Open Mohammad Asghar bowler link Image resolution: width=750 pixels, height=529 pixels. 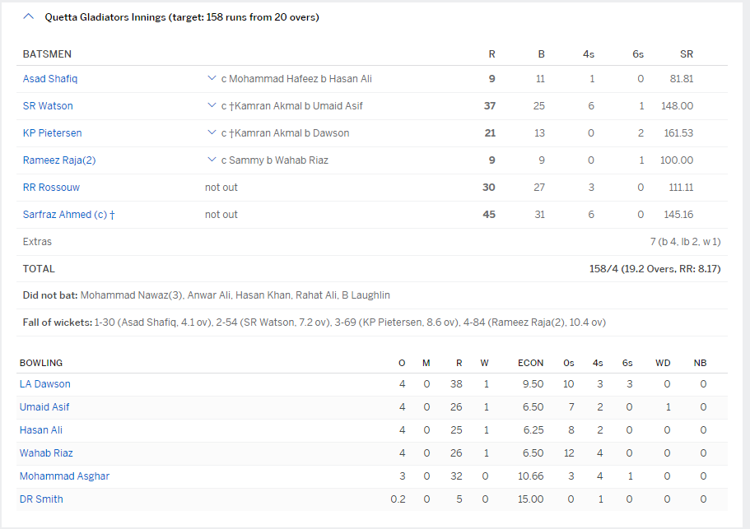pyautogui.click(x=64, y=476)
